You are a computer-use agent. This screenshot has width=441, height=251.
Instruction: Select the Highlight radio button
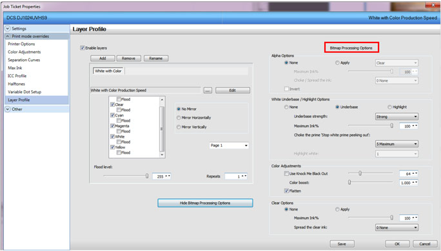point(389,107)
